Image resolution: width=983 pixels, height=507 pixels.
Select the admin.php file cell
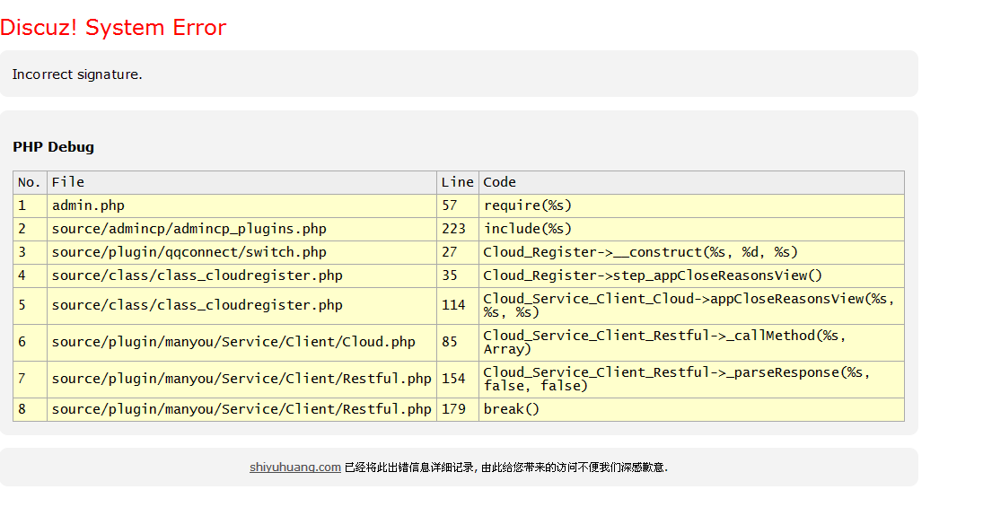[x=88, y=205]
